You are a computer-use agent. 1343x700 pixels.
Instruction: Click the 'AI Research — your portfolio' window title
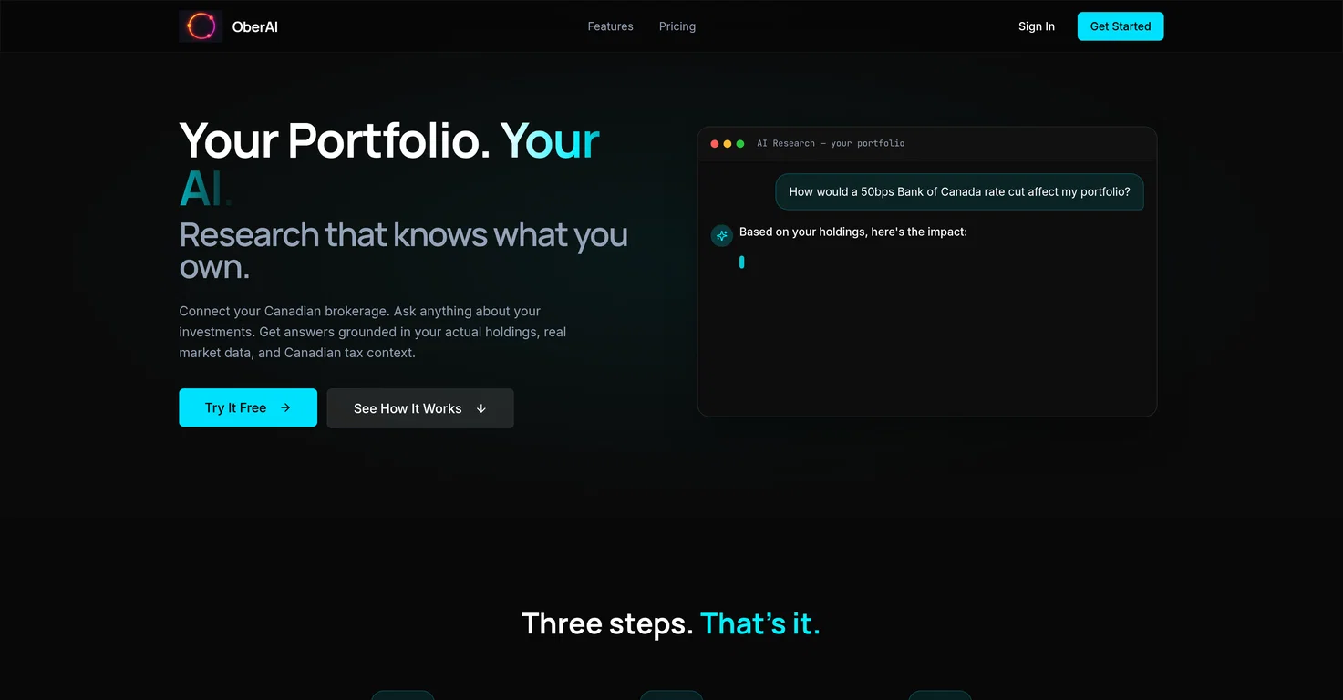tap(831, 143)
